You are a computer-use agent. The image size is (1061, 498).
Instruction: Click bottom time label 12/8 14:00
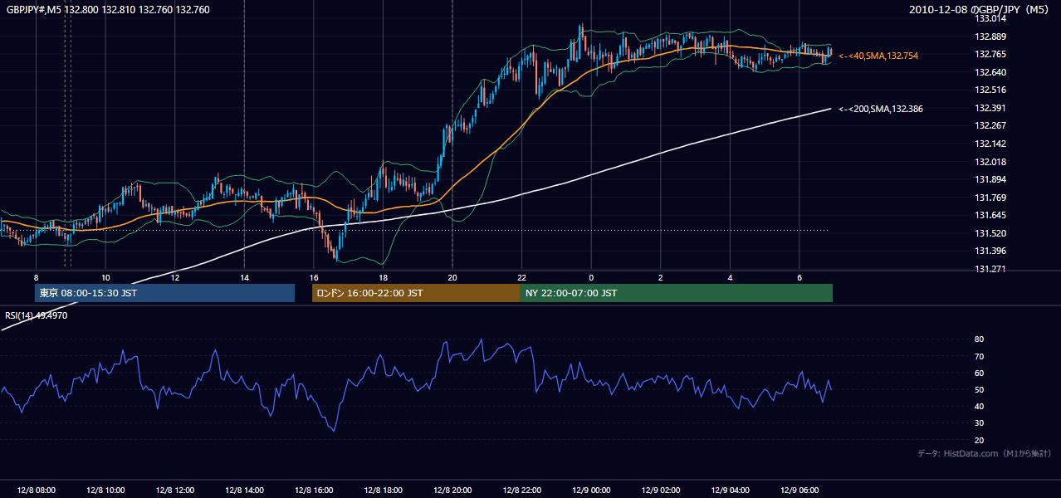click(x=244, y=490)
